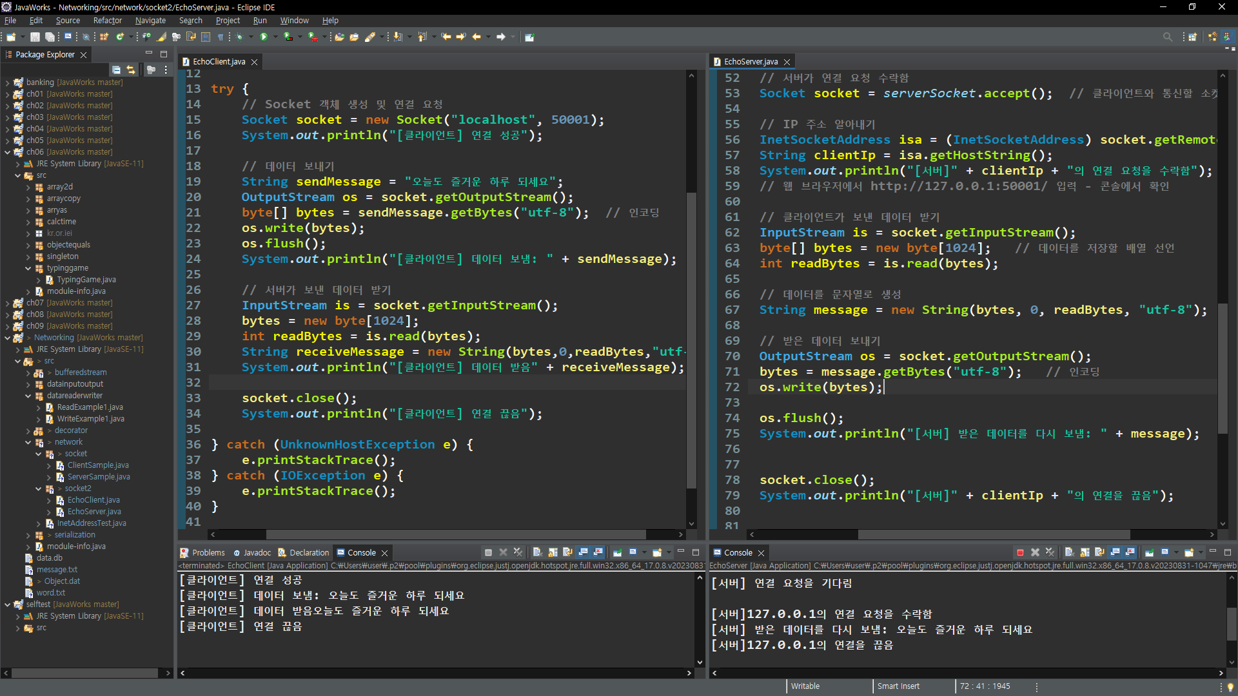
Task: Click the Save All toolbar icon
Action: [x=50, y=37]
